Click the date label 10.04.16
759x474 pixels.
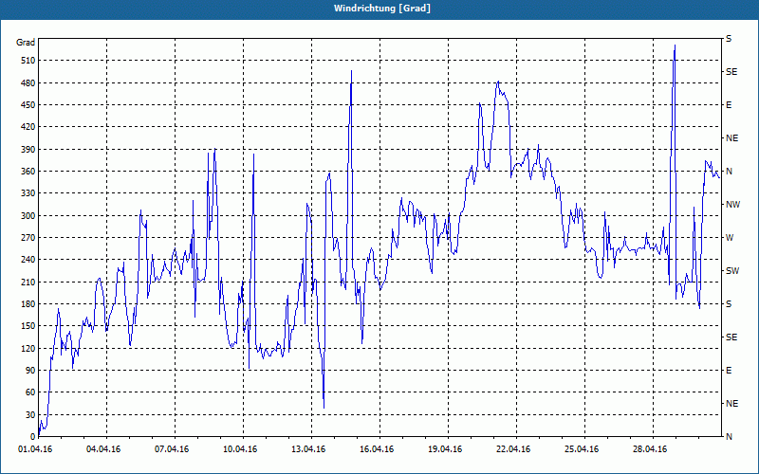[240, 449]
